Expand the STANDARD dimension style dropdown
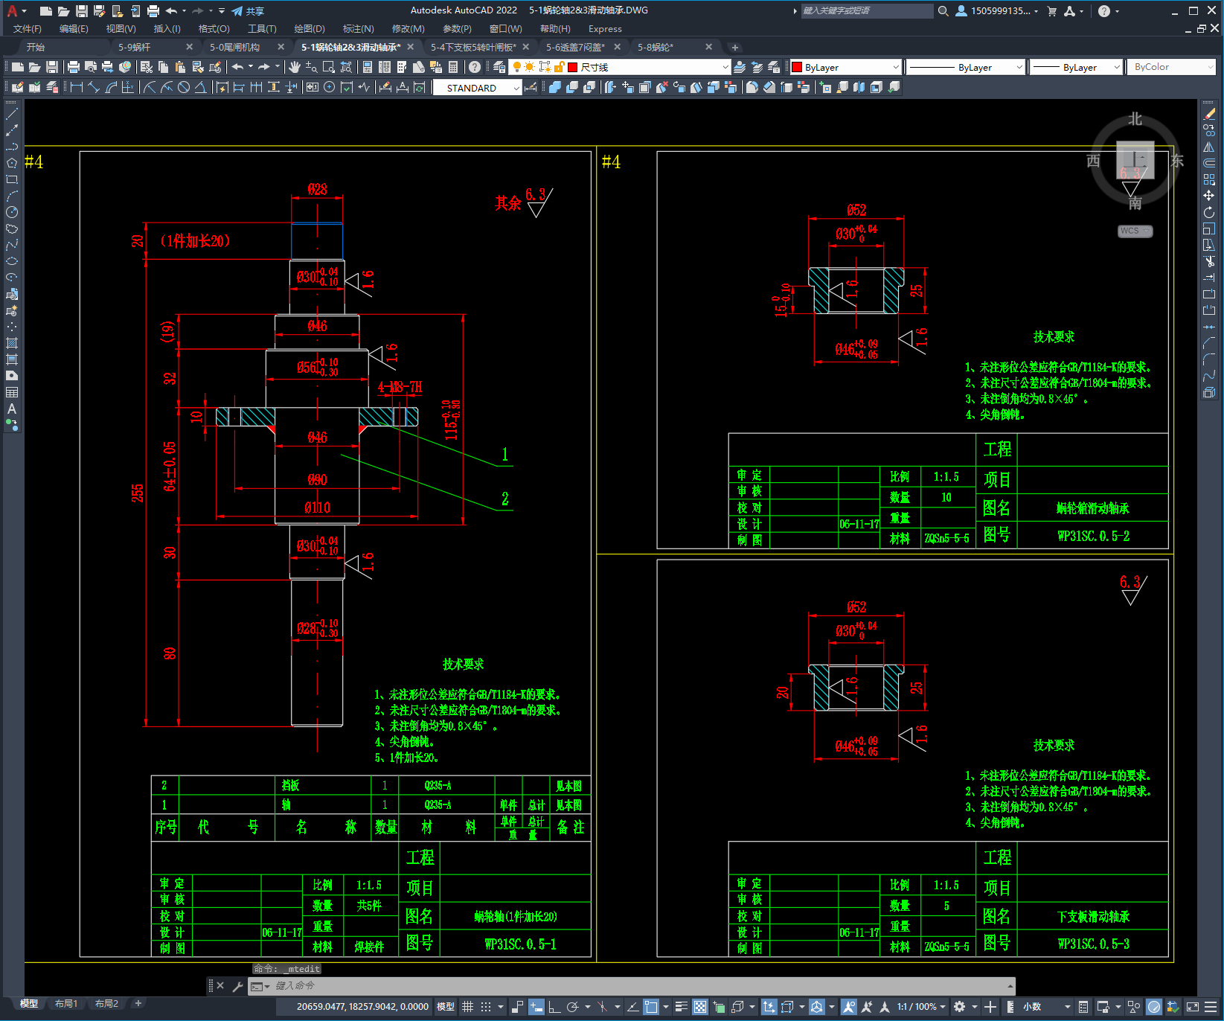The width and height of the screenshot is (1224, 1021). click(x=477, y=88)
